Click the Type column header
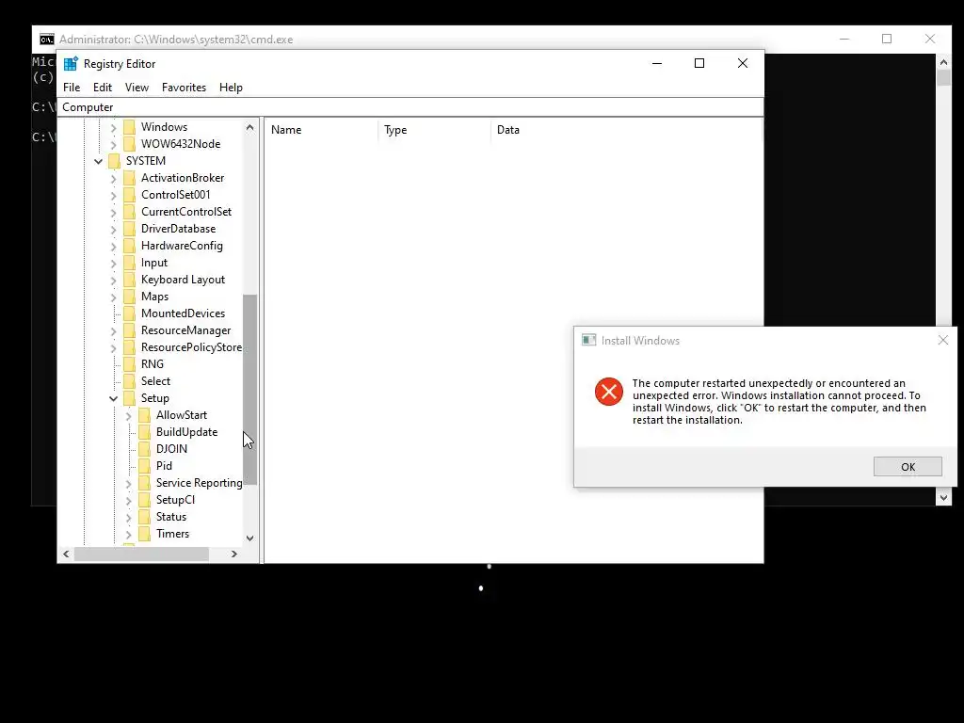The image size is (964, 723). pos(434,130)
